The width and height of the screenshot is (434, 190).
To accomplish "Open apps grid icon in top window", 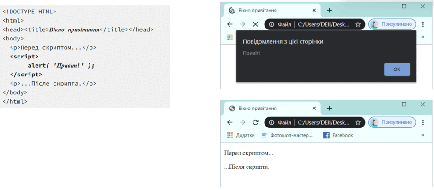I will point(230,37).
